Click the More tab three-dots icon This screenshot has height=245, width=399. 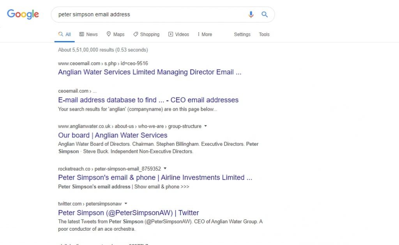[x=198, y=34]
